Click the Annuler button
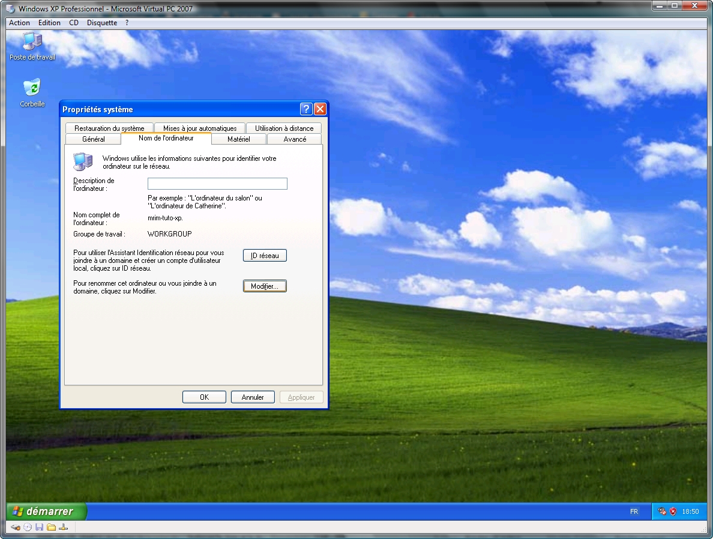The width and height of the screenshot is (713, 539). (253, 397)
